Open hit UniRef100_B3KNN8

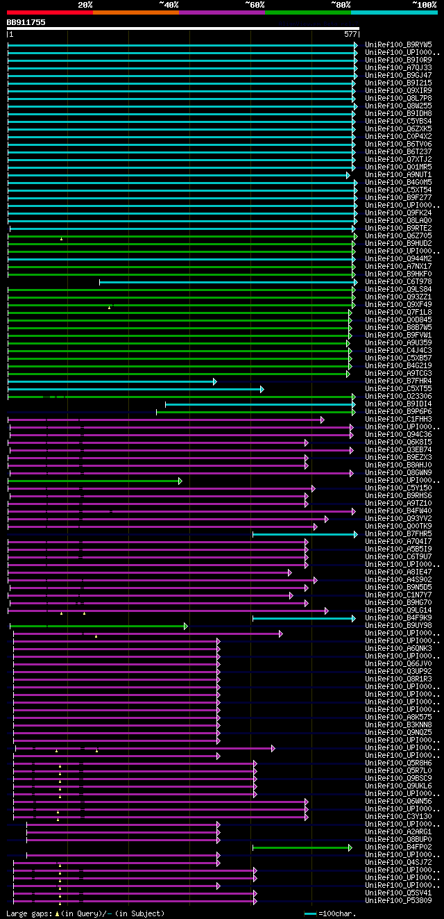click(398, 725)
